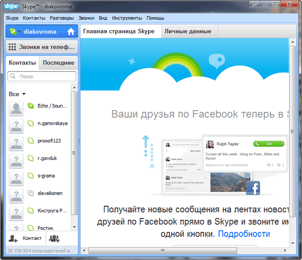
Task: Click the contact list vertical scrollbar thumb
Action: pos(74,153)
